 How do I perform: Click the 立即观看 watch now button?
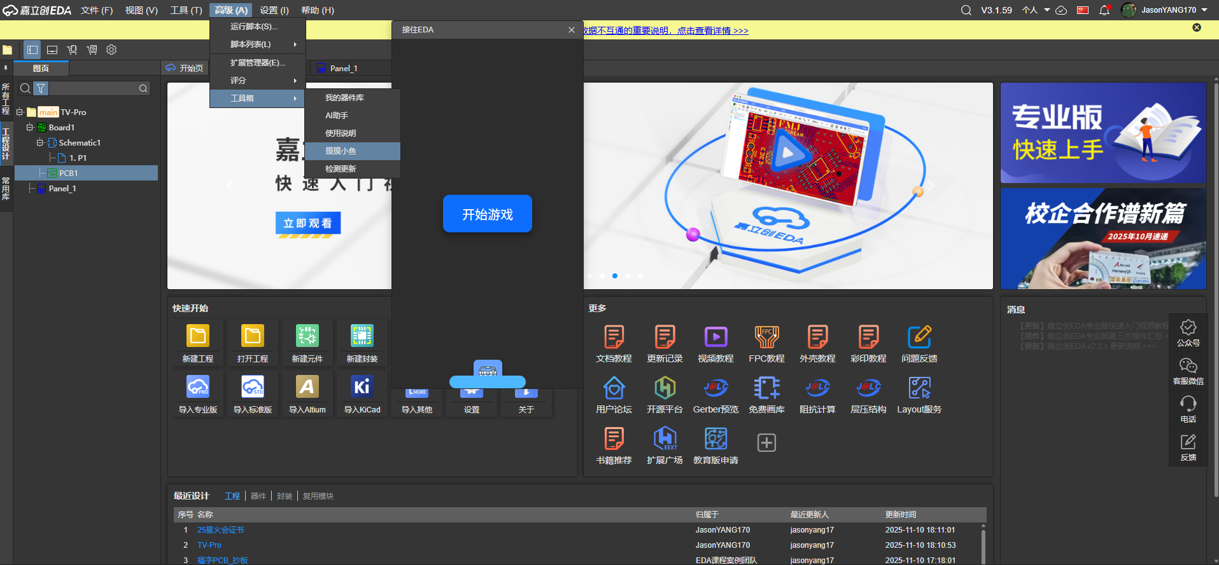tap(308, 223)
